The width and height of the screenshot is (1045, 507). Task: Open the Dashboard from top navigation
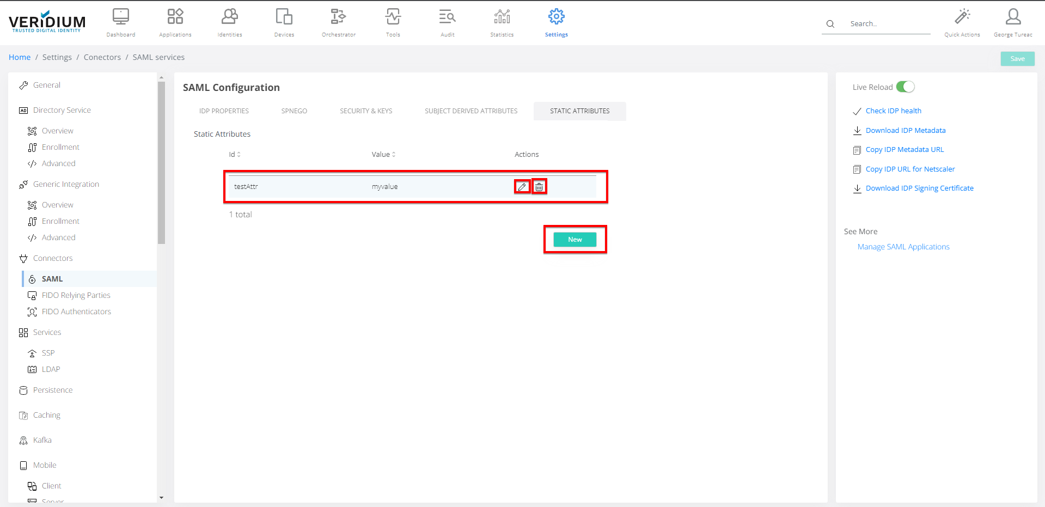click(x=121, y=22)
